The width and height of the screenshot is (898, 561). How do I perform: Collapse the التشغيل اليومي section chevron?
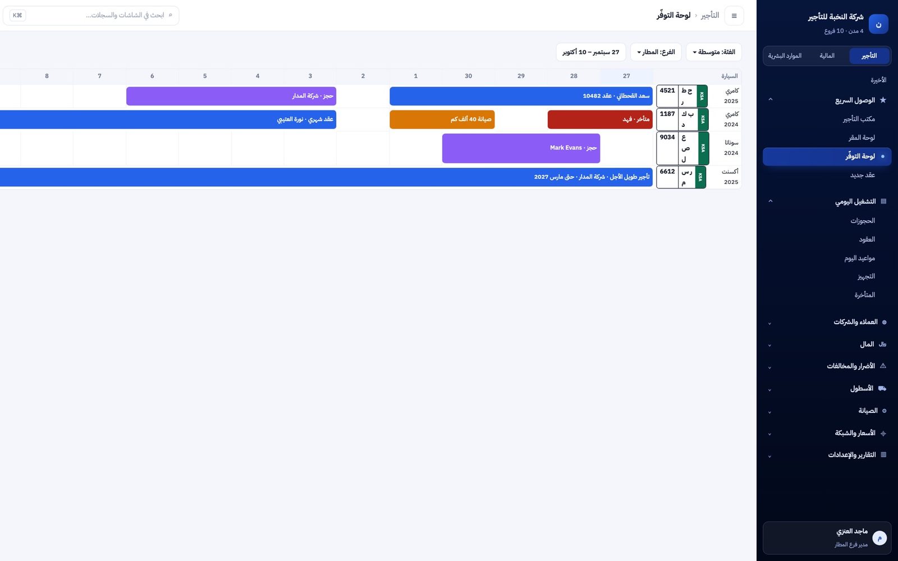point(770,201)
